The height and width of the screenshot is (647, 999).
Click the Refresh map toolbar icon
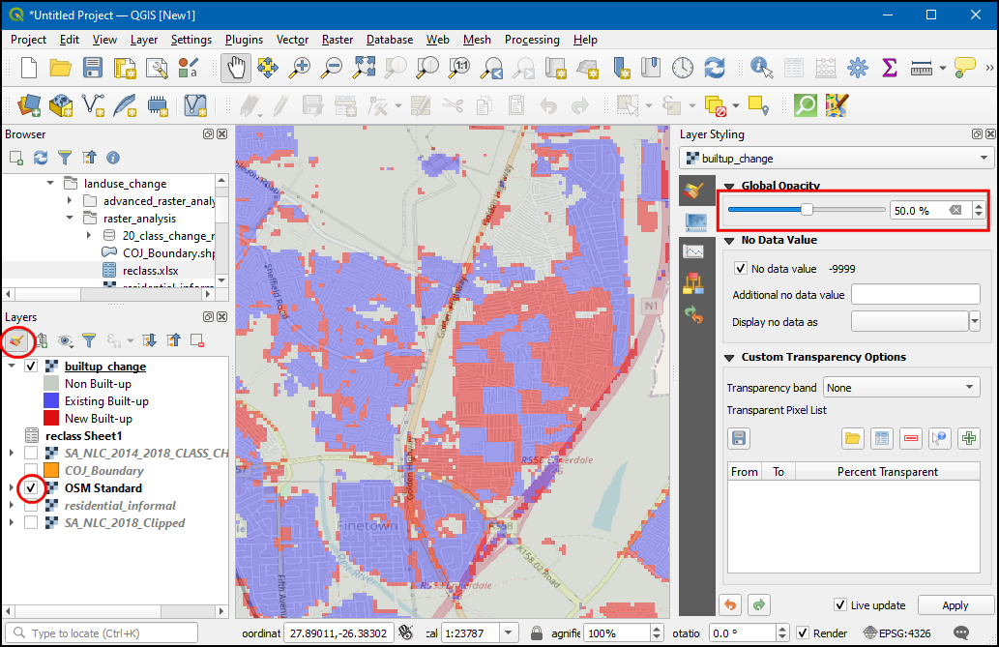click(x=715, y=68)
